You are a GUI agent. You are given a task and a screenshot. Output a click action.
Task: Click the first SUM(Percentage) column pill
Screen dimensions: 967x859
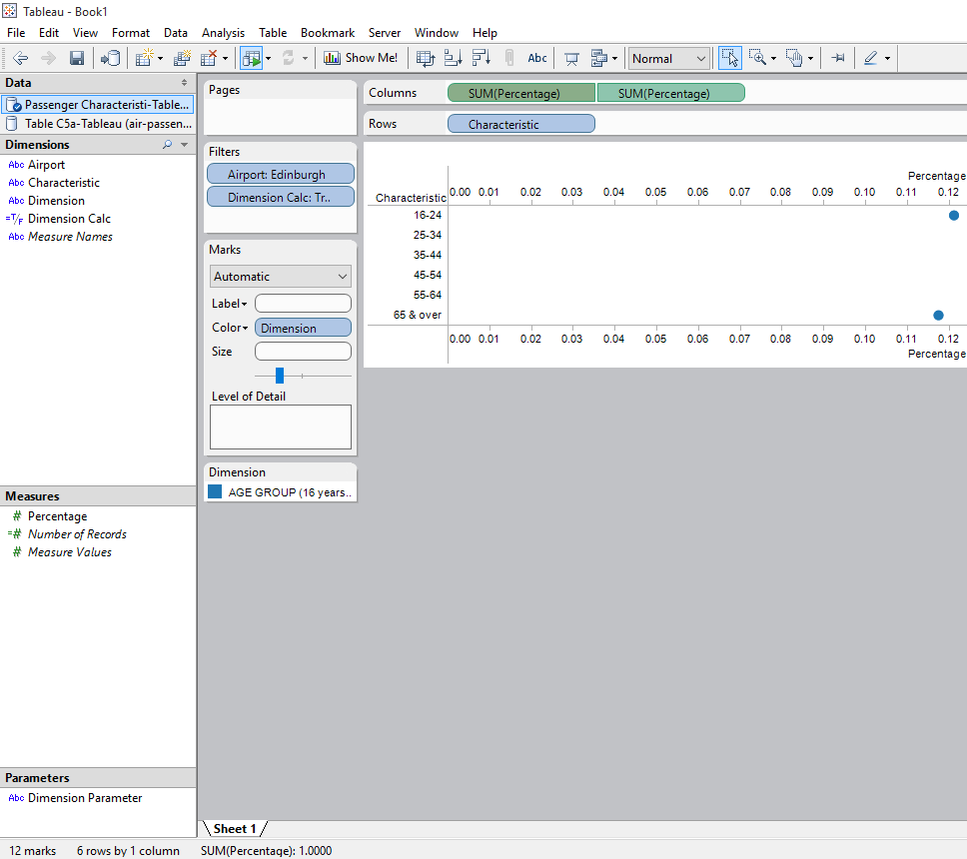pos(521,93)
